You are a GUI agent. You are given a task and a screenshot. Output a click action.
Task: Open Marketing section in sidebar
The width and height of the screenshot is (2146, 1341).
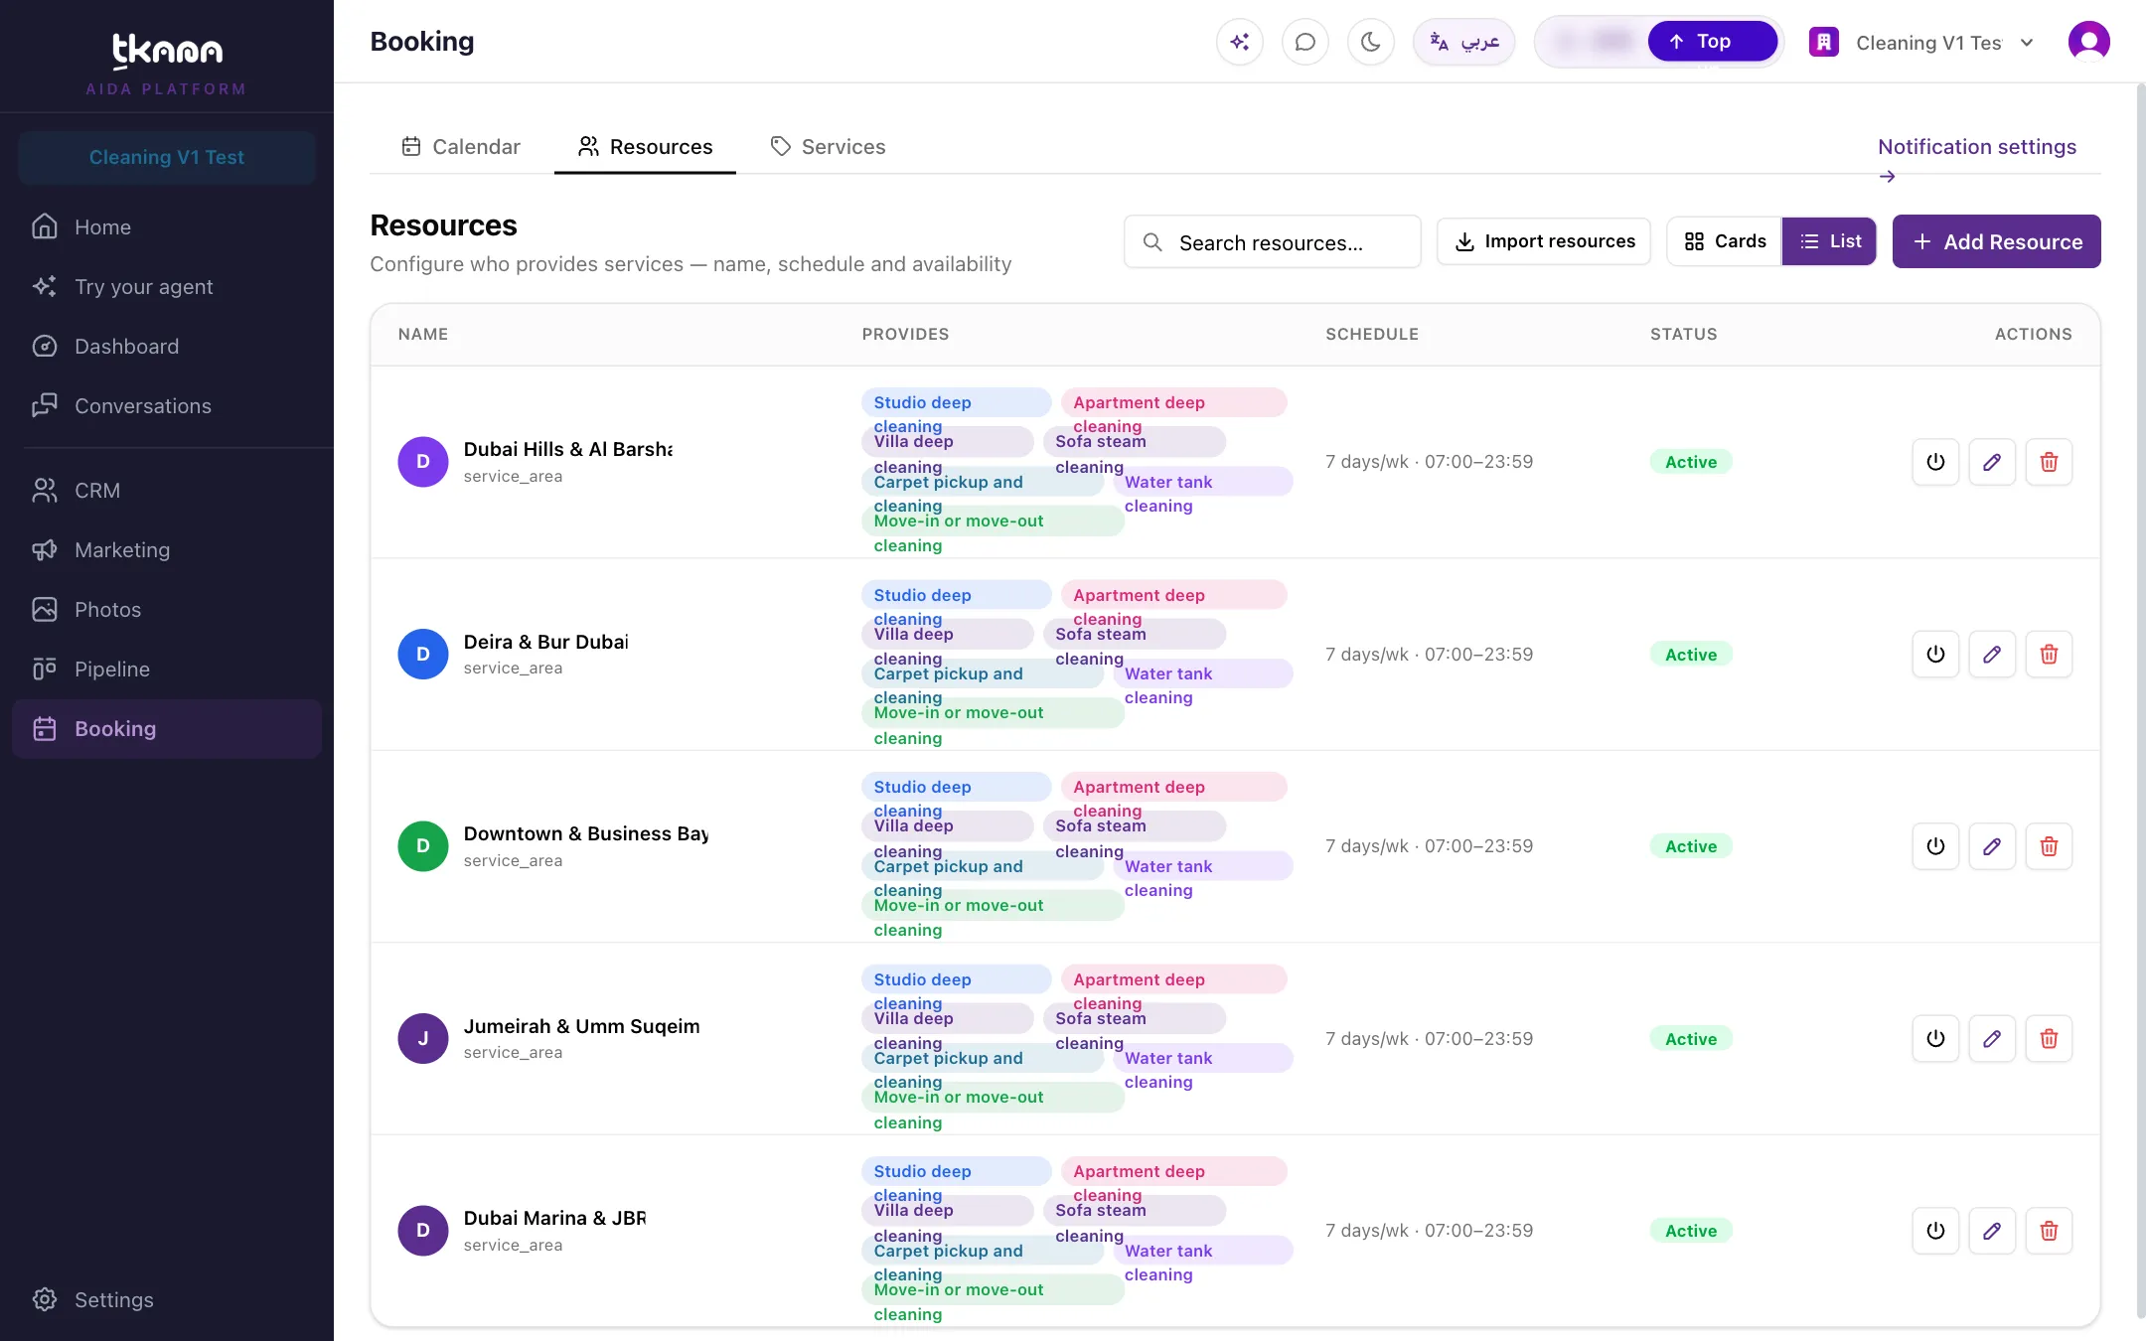tap(167, 550)
